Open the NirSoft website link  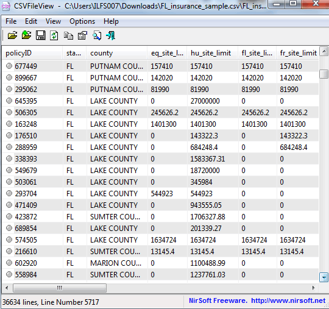point(288,300)
